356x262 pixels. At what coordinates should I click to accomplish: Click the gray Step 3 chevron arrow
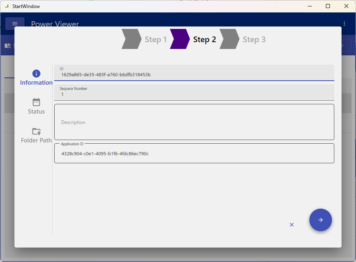(229, 39)
